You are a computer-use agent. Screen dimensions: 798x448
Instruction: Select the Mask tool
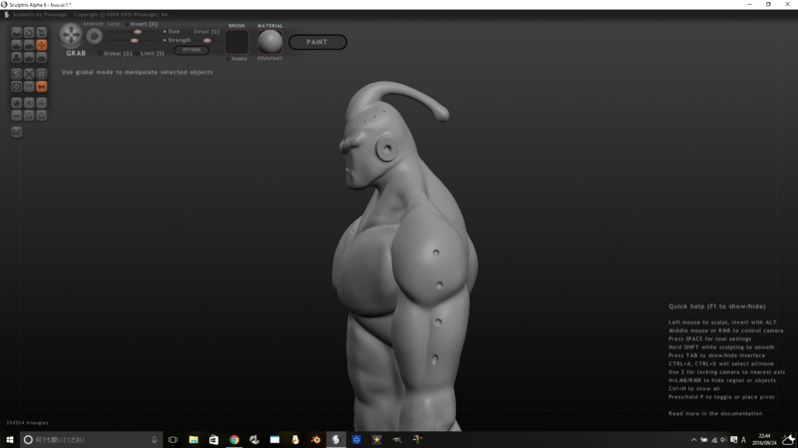[16, 87]
